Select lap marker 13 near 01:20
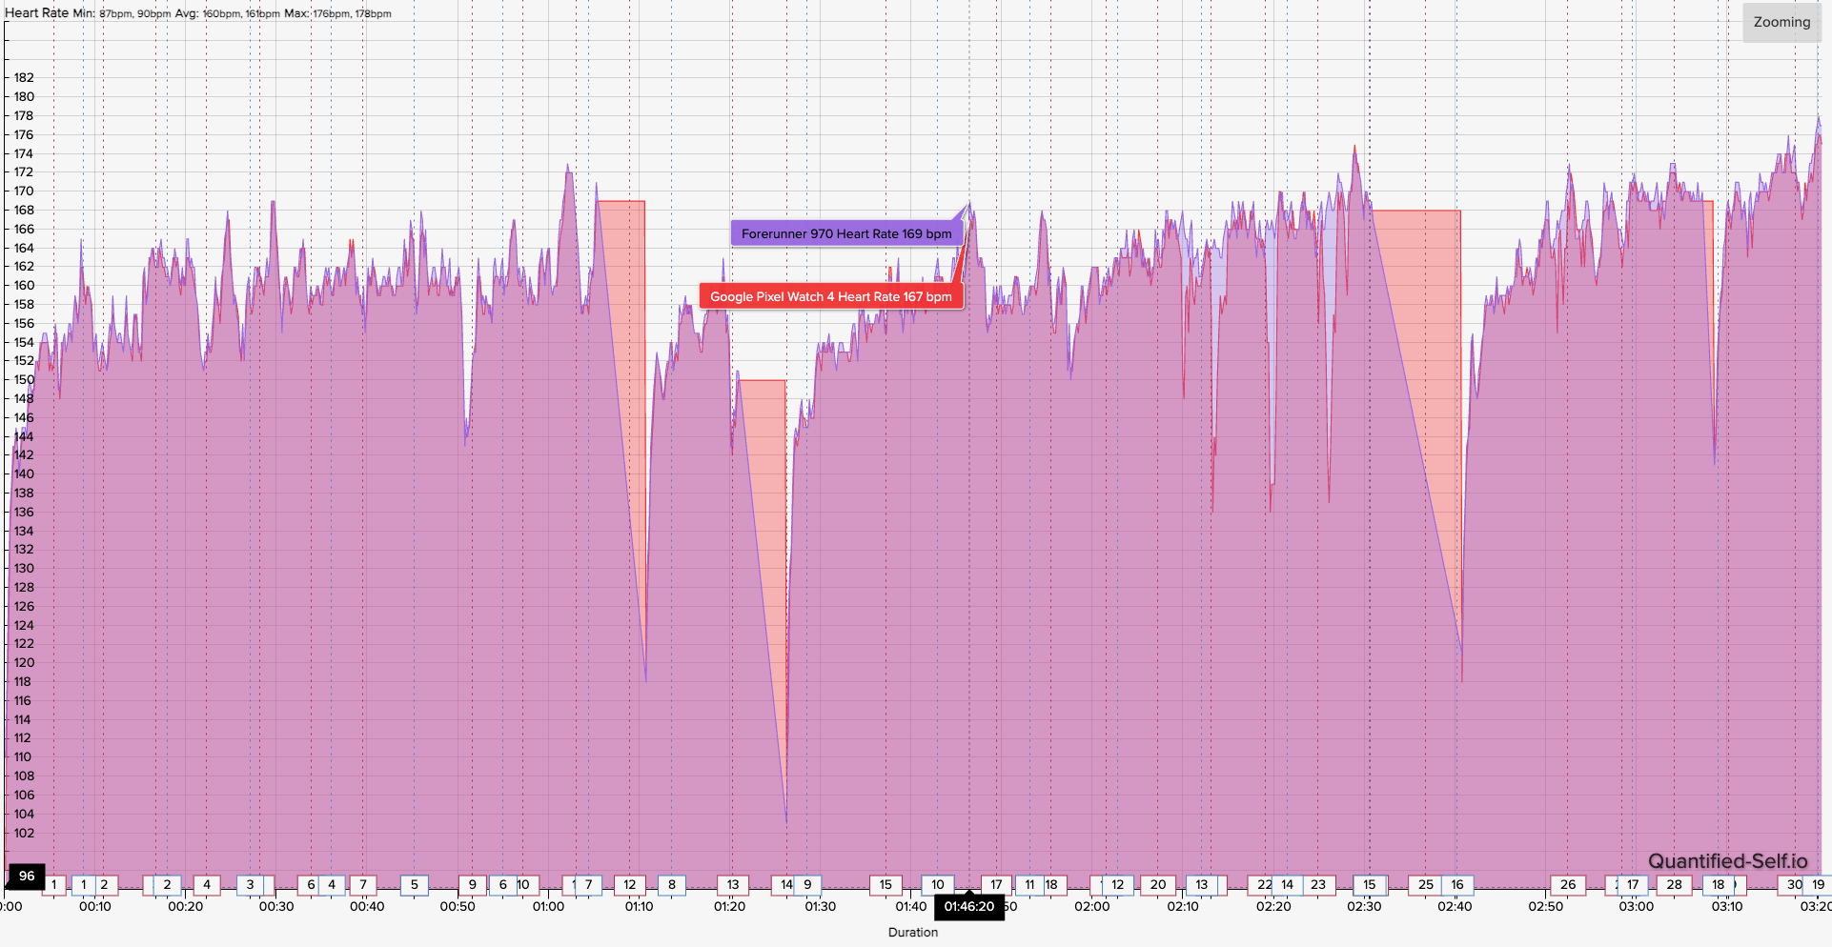Screen dimensions: 1832x947 (x=732, y=885)
